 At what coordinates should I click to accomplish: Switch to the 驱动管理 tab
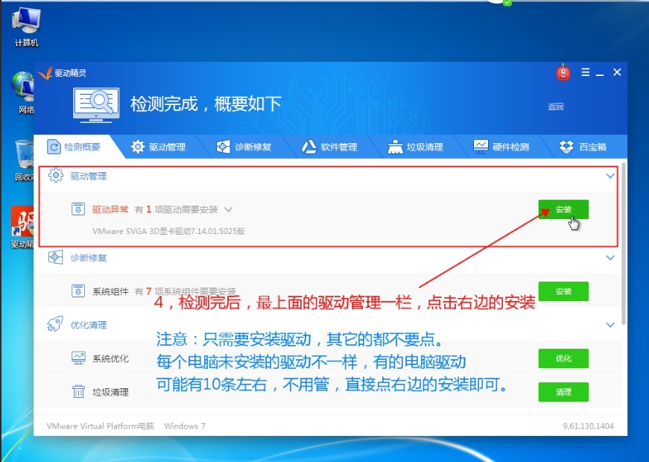[x=158, y=147]
